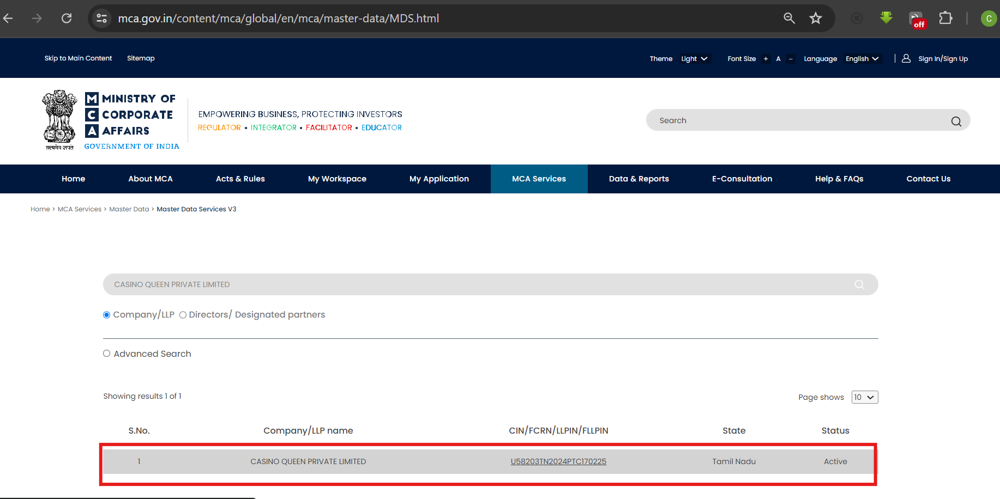Select the Company/LLP radio button
Screen dimensions: 1000x499
tap(107, 315)
